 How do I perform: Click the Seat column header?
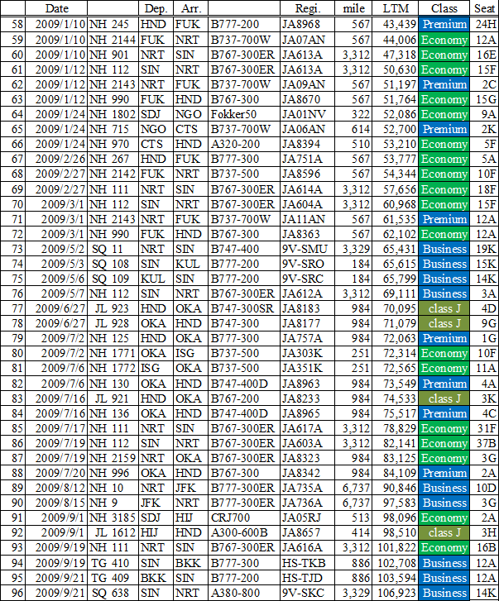tap(484, 8)
